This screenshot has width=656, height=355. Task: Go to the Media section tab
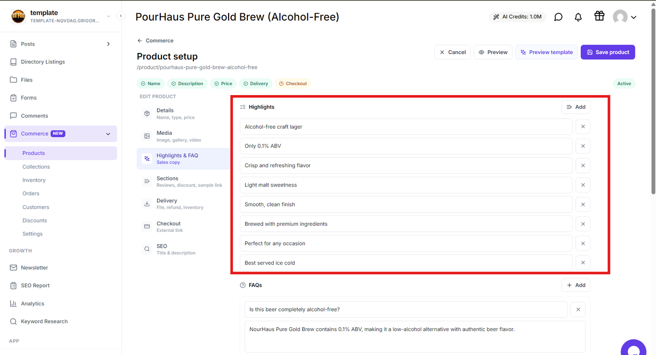(x=183, y=136)
